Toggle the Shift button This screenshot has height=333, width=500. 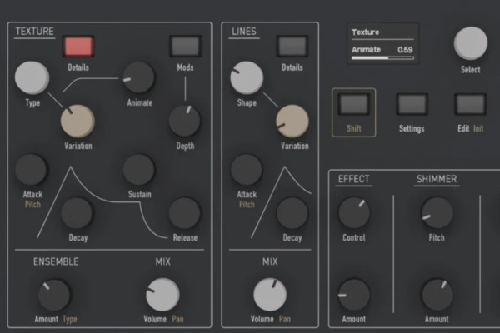tap(354, 104)
